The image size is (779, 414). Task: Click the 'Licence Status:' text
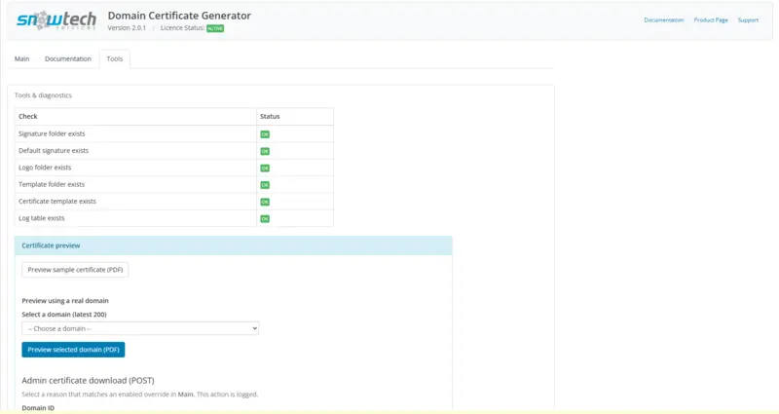pyautogui.click(x=182, y=28)
